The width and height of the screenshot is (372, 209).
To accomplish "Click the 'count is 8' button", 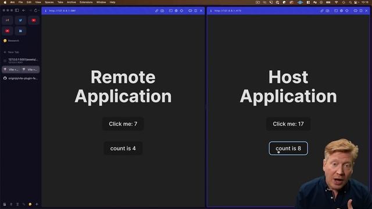I will (x=288, y=149).
